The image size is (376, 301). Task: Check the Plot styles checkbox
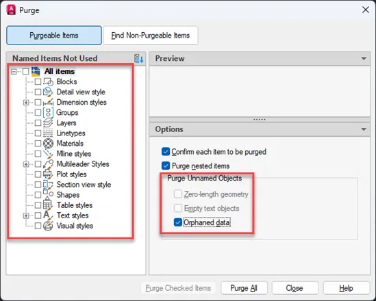(x=38, y=174)
